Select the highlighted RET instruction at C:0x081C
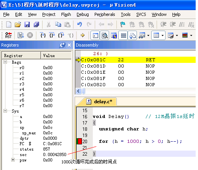The height and width of the screenshot is (170, 198). click(x=138, y=60)
